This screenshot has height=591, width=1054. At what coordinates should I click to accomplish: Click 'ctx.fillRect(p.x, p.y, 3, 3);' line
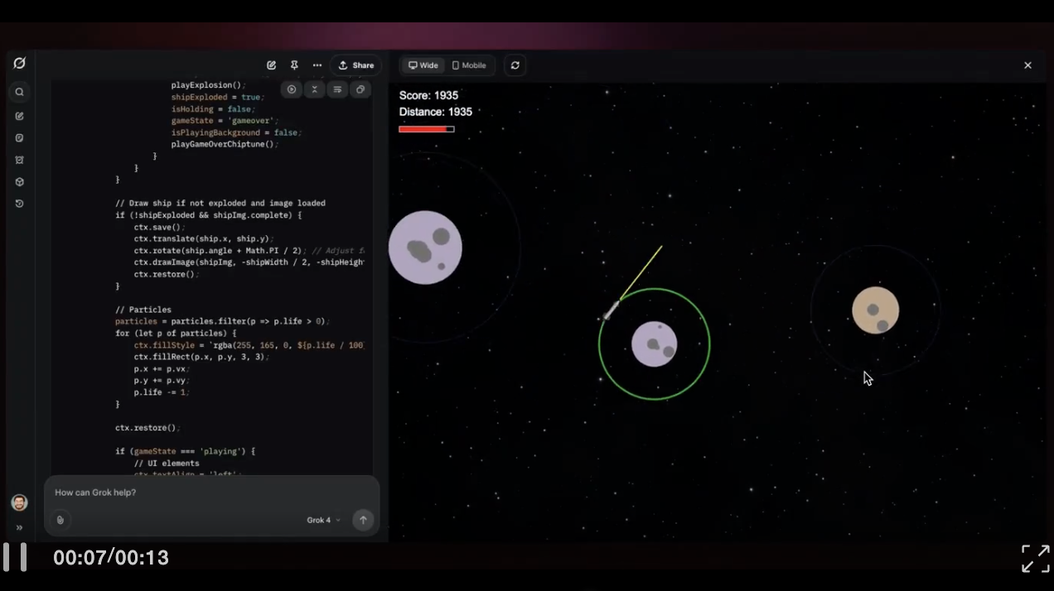201,357
